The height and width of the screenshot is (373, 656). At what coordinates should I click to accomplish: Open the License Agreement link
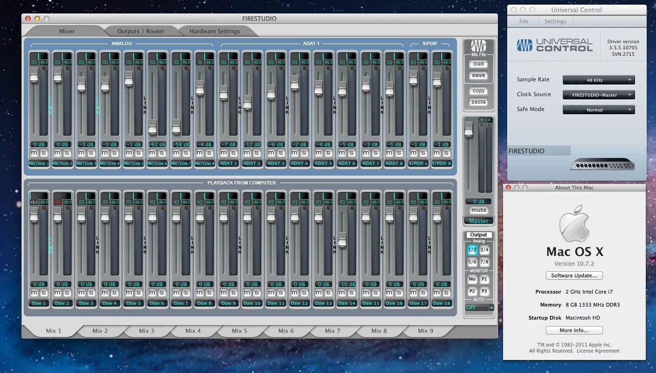click(598, 351)
